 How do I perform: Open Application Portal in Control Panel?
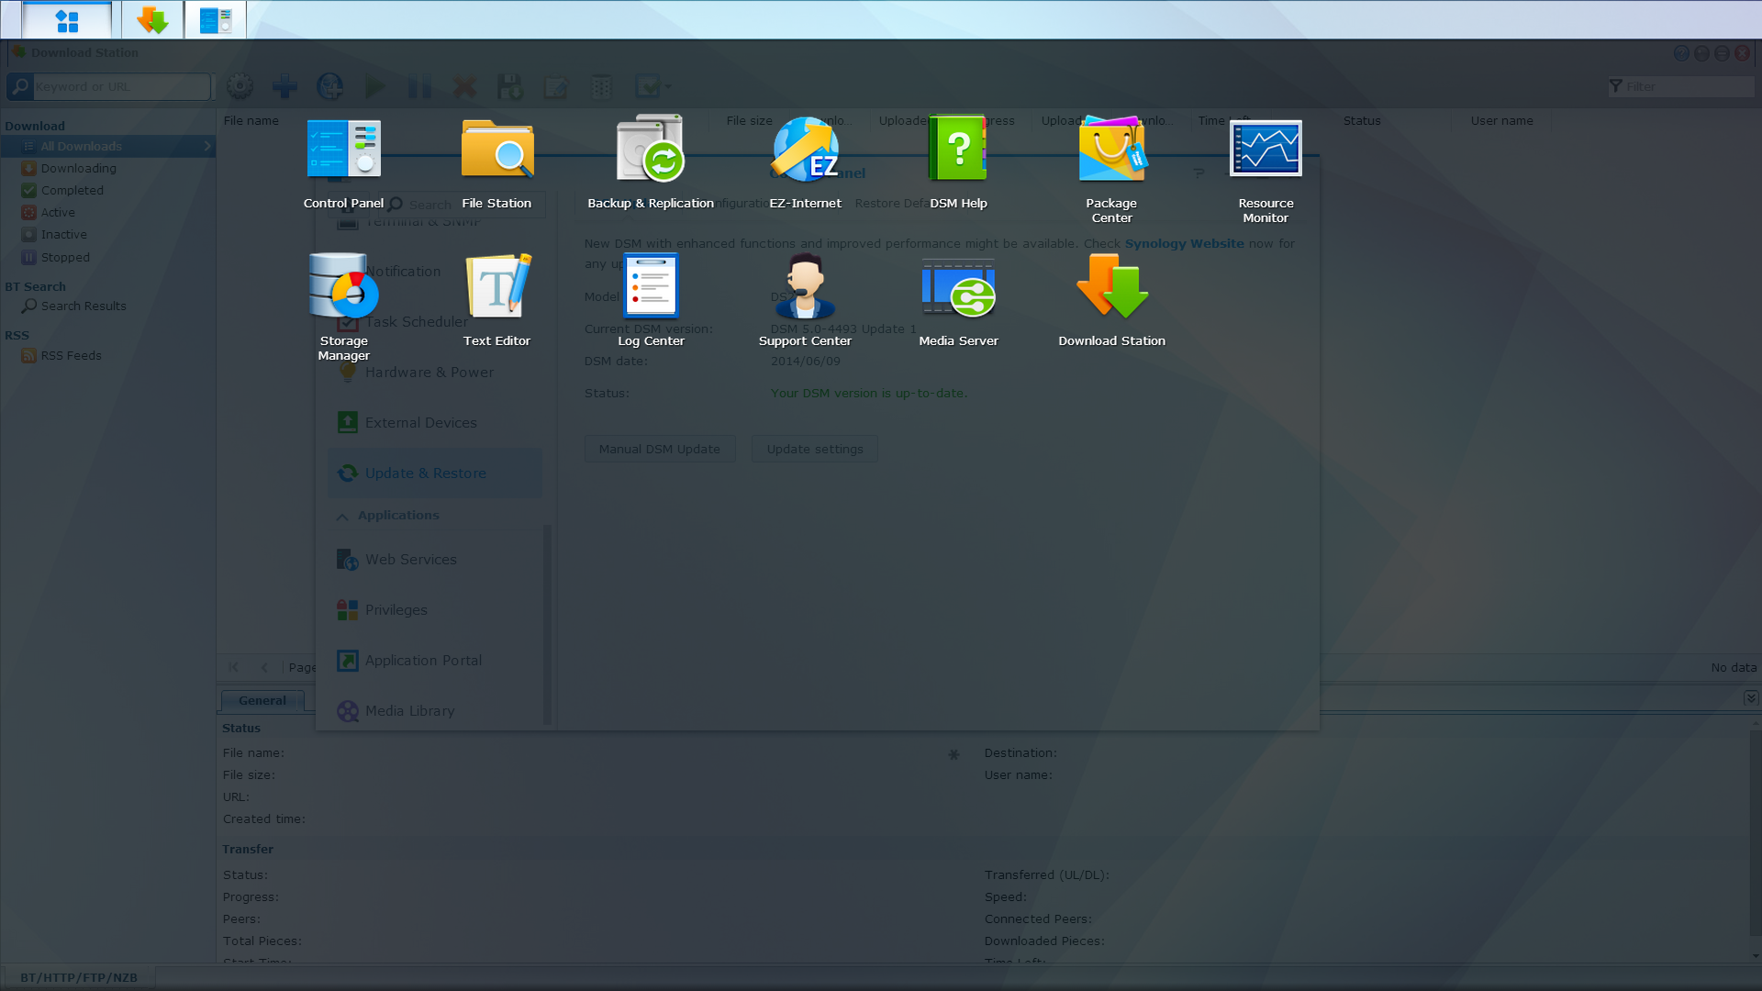pyautogui.click(x=435, y=660)
